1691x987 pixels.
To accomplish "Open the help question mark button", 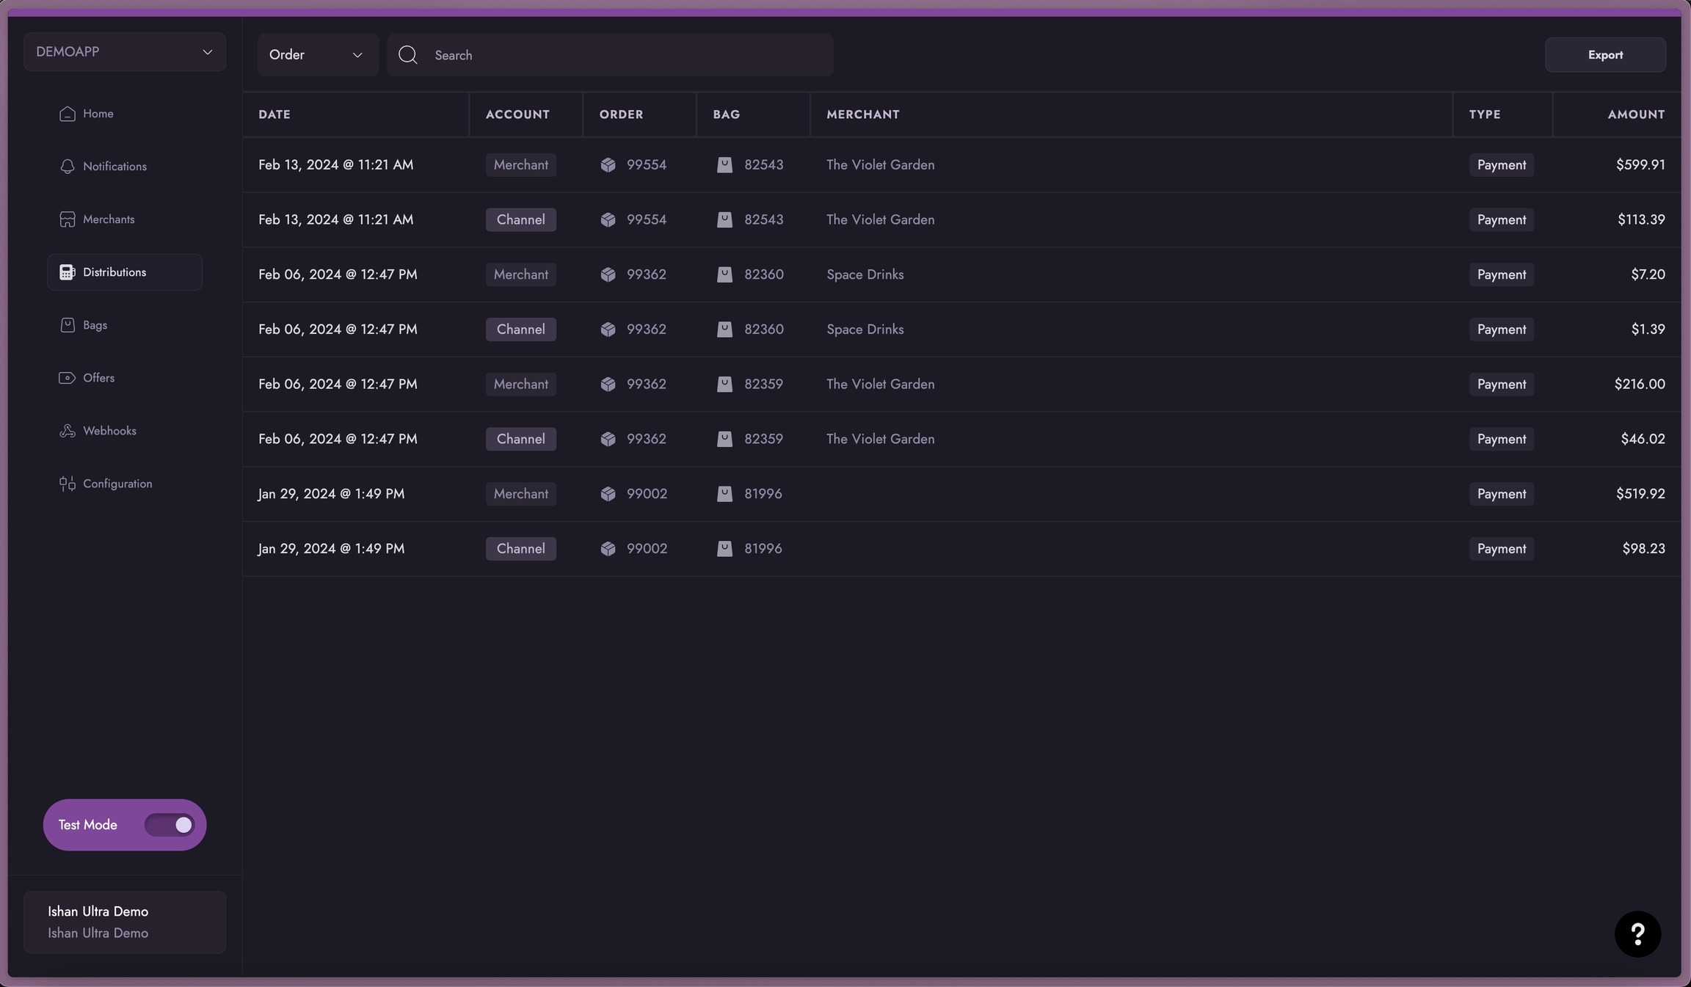I will coord(1637,933).
